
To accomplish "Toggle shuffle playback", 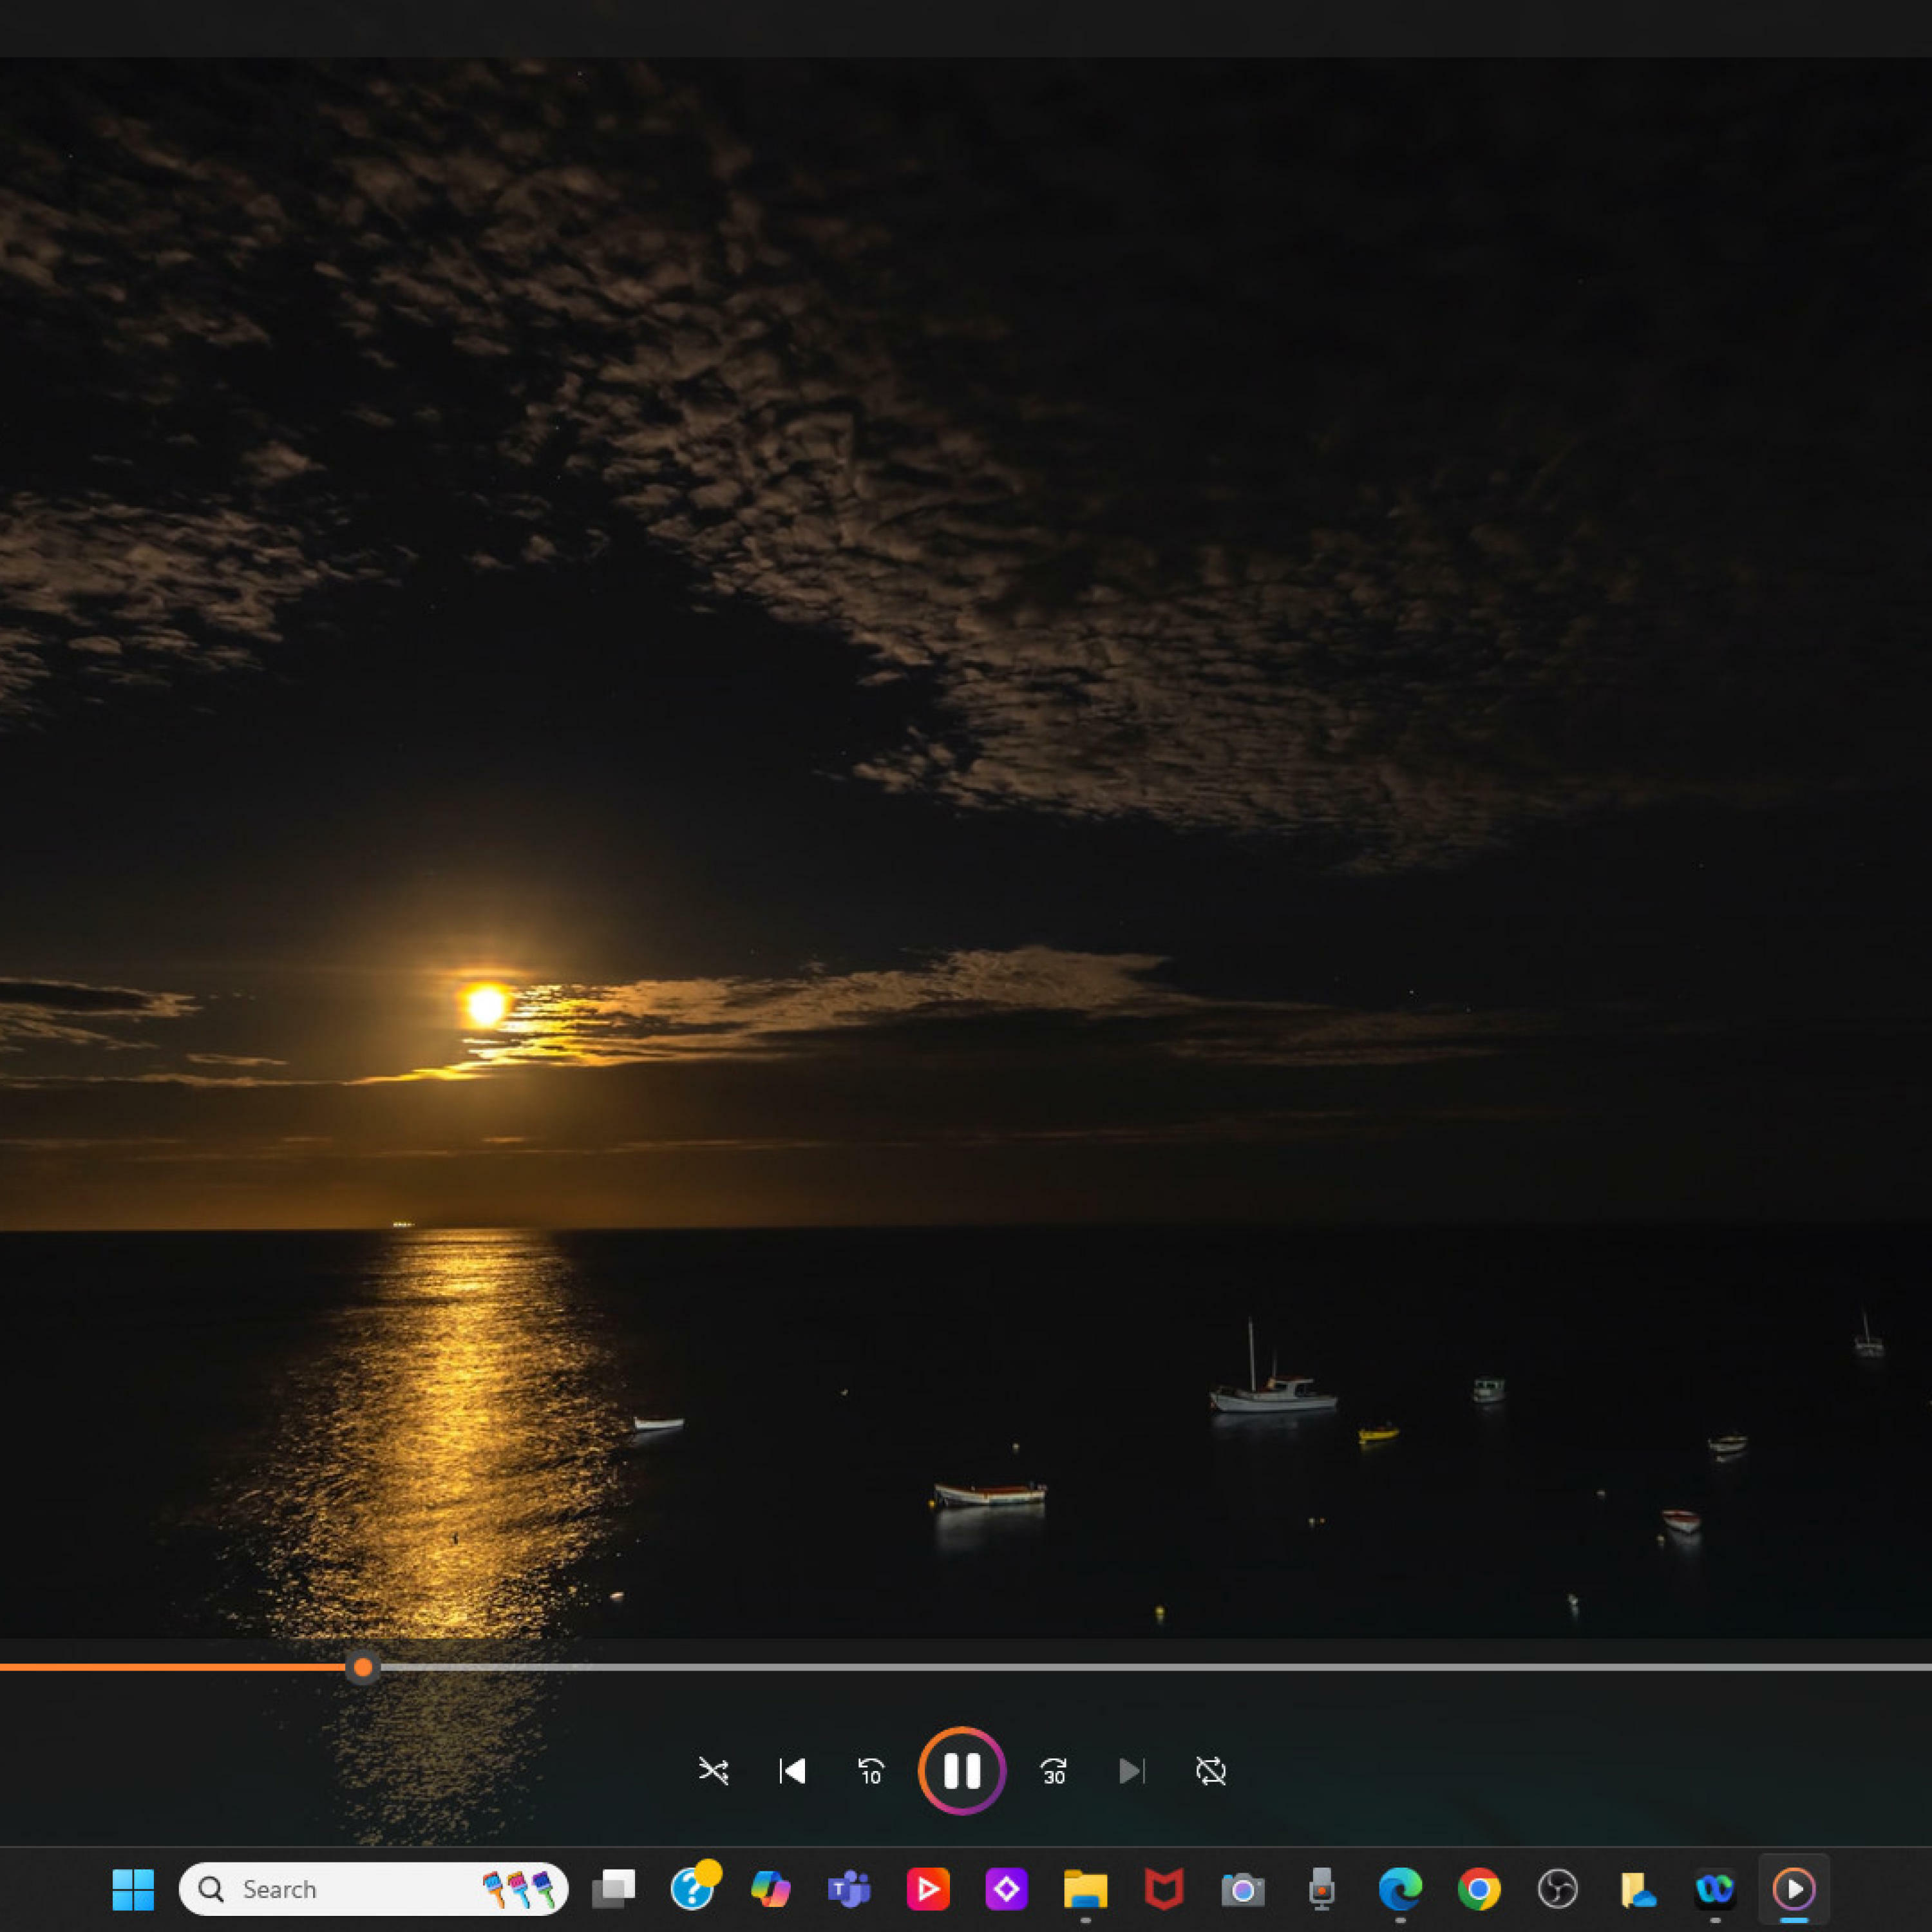I will 713,1771.
